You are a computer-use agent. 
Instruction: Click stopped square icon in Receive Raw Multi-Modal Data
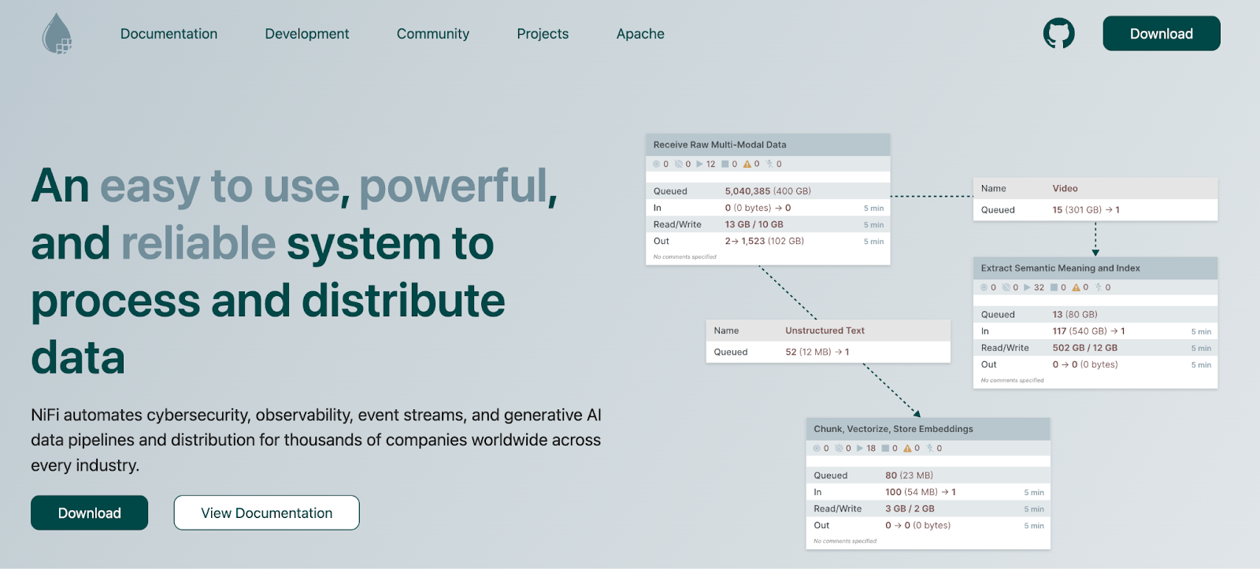point(725,164)
